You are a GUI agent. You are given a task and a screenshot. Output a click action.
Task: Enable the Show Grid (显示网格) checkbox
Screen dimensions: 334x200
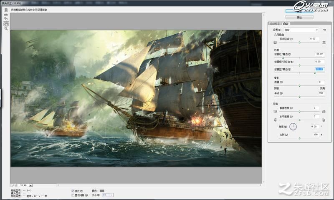point(73,195)
